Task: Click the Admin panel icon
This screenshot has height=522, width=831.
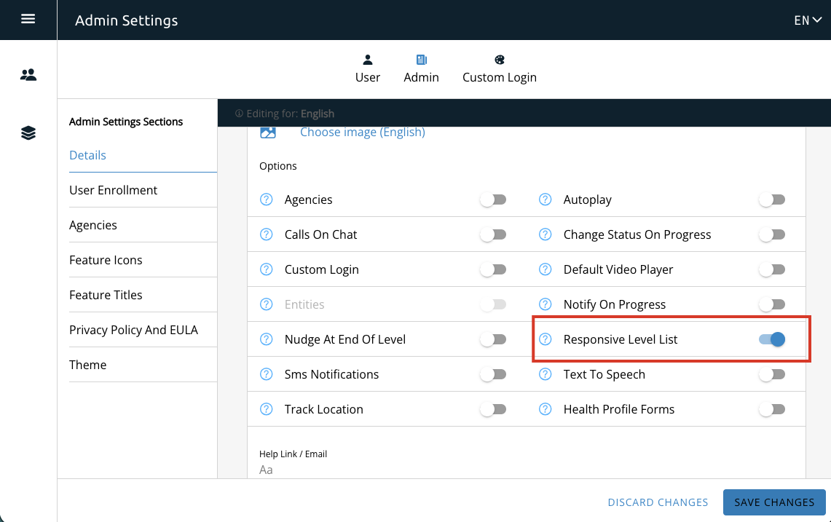Action: click(x=421, y=61)
